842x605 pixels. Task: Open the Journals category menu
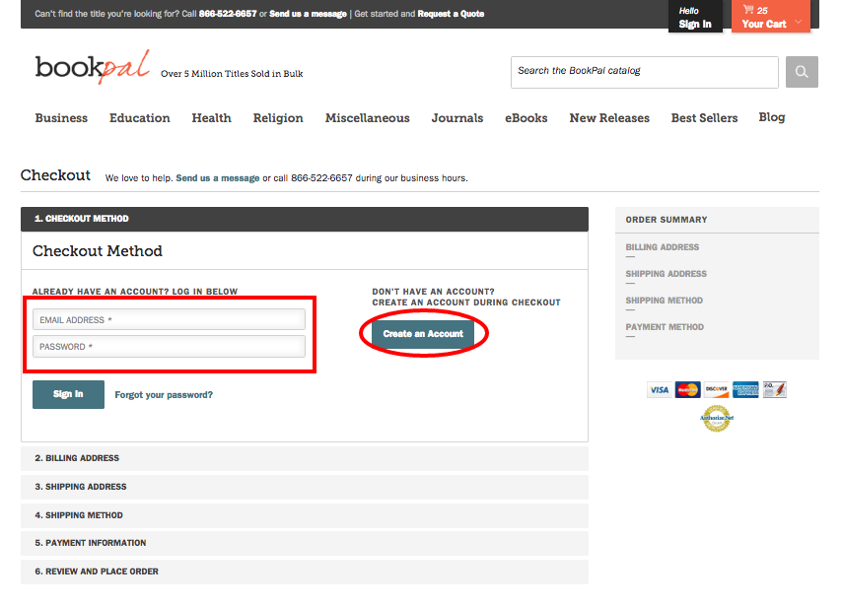click(x=457, y=118)
